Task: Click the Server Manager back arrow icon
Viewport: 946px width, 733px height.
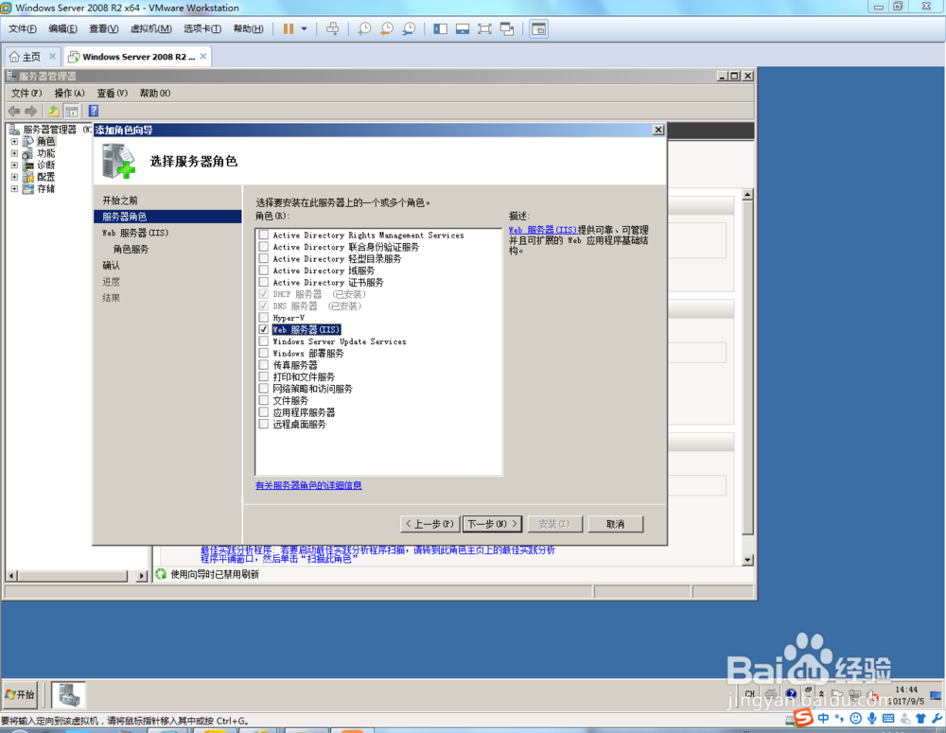Action: pos(14,111)
